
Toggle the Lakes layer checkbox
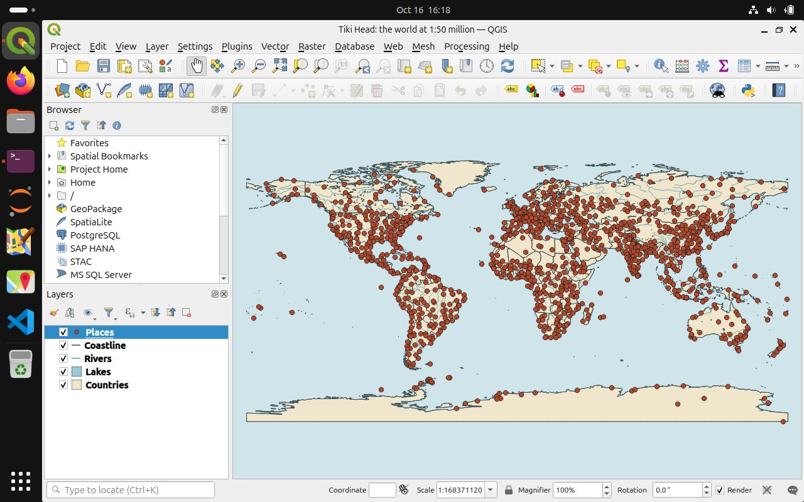point(63,372)
